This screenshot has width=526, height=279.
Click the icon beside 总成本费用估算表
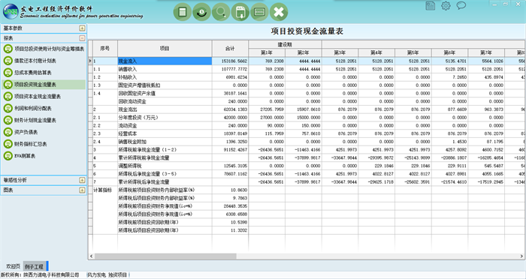click(x=8, y=73)
